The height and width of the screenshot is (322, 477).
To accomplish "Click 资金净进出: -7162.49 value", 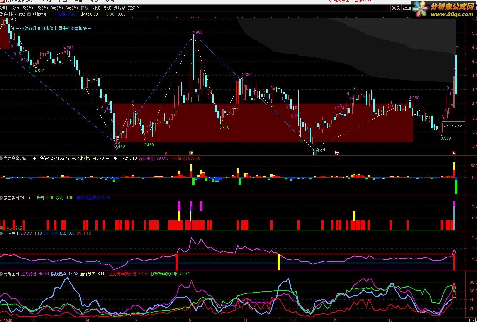I will [x=51, y=158].
